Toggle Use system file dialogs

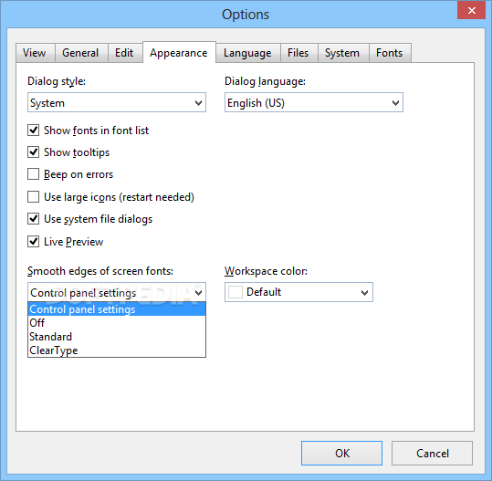[x=33, y=219]
